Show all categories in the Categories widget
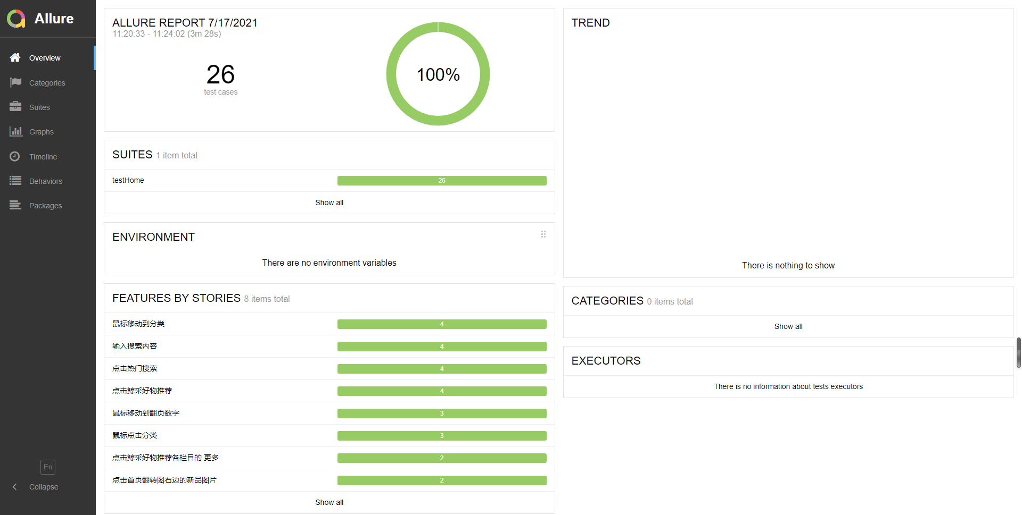Viewport: 1022px width, 515px height. tap(788, 326)
